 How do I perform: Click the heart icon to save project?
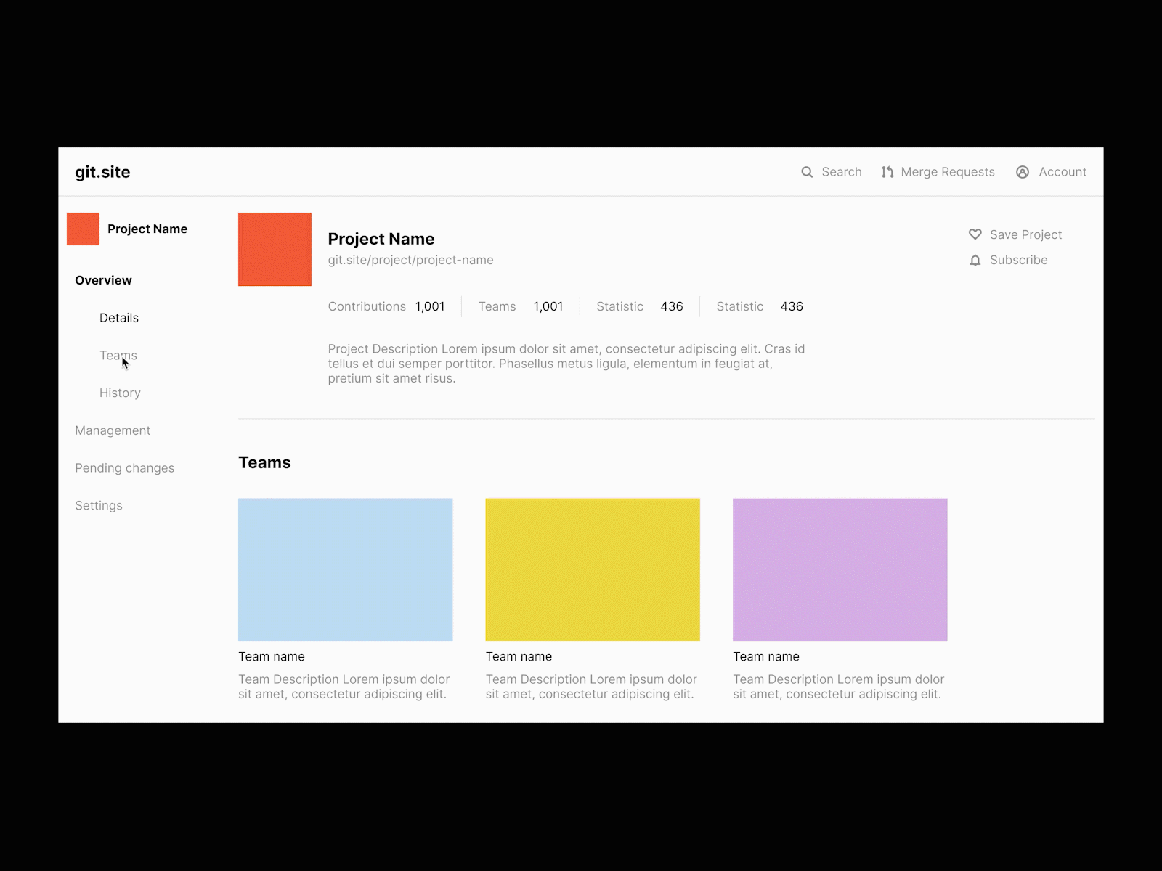[x=975, y=234]
